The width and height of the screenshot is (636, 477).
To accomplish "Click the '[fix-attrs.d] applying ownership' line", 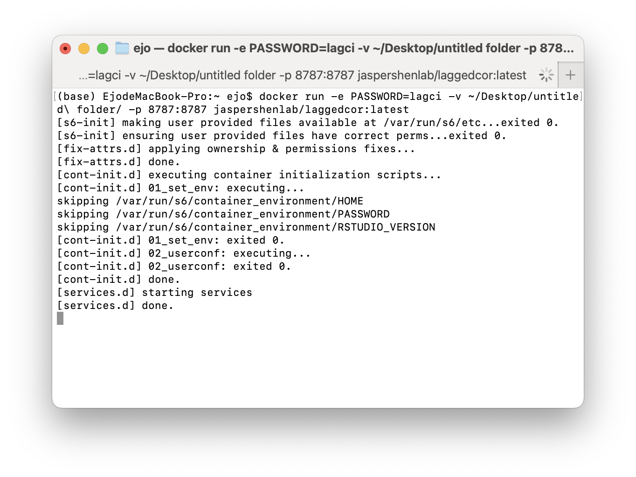I will click(235, 149).
